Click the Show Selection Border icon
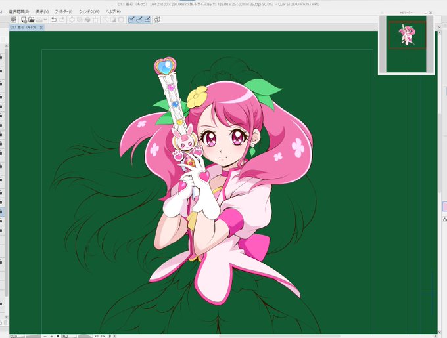This screenshot has width=447, height=338. [121, 20]
